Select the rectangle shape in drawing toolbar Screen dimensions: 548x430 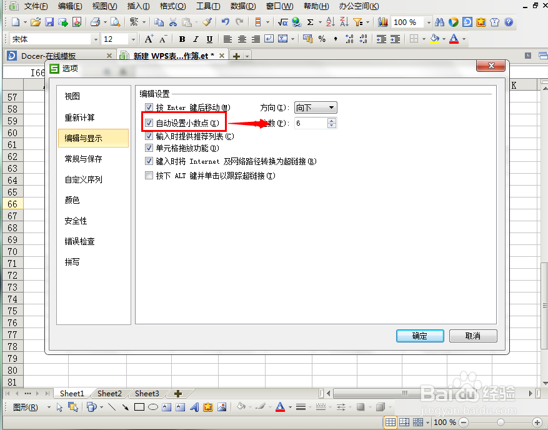(139, 407)
